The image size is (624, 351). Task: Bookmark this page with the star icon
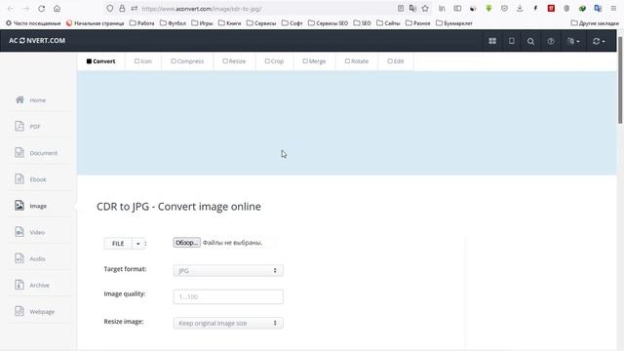coord(425,9)
